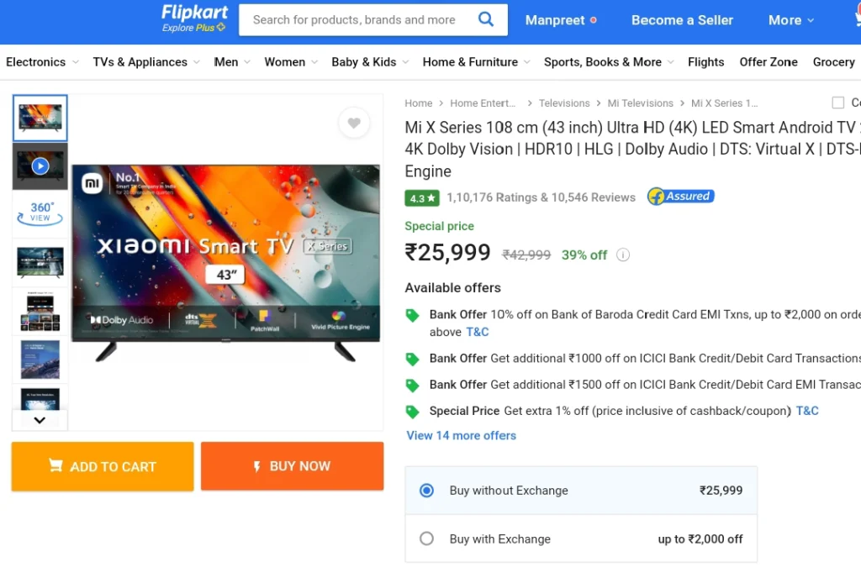Go to Flights section

click(x=705, y=62)
